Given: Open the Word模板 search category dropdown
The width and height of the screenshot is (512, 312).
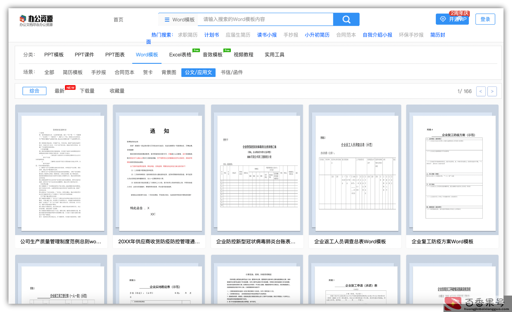Looking at the screenshot, I should click(179, 19).
